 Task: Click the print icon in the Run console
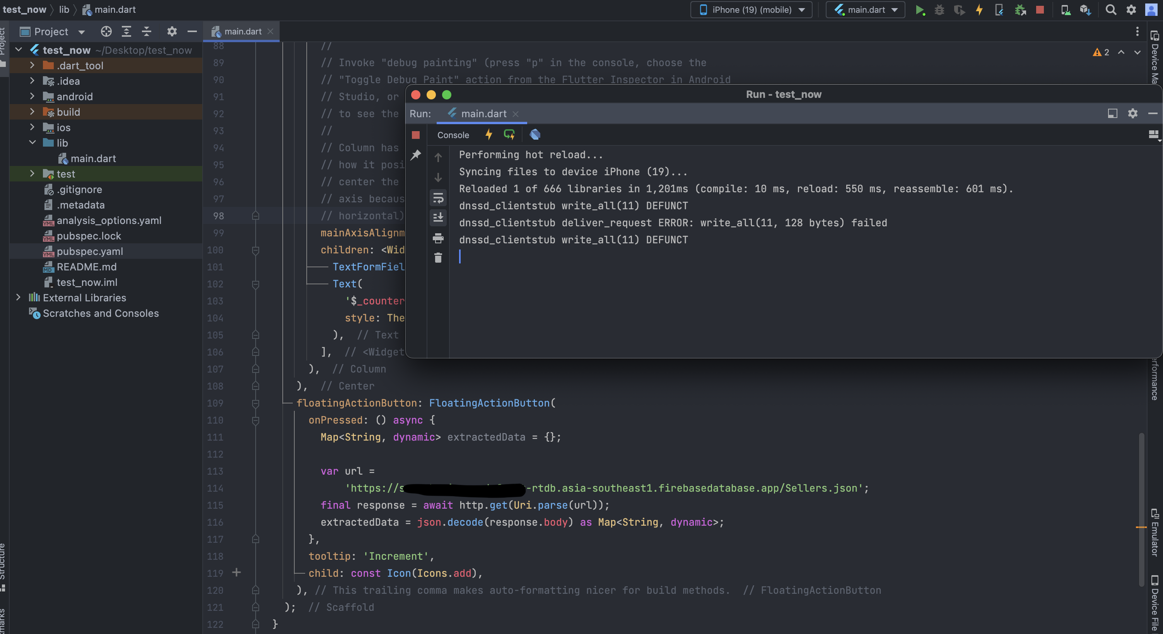tap(438, 238)
